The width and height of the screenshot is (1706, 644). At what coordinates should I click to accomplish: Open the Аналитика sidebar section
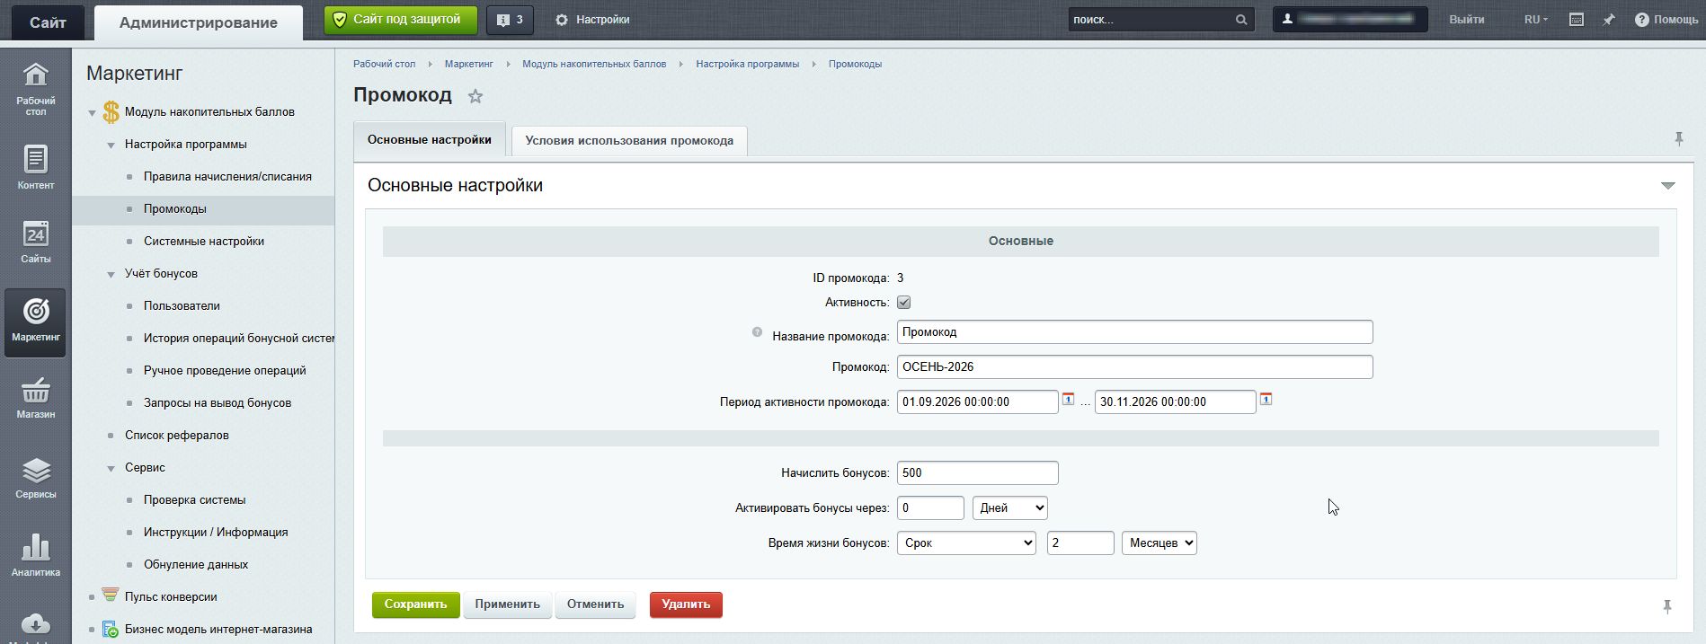coord(36,555)
